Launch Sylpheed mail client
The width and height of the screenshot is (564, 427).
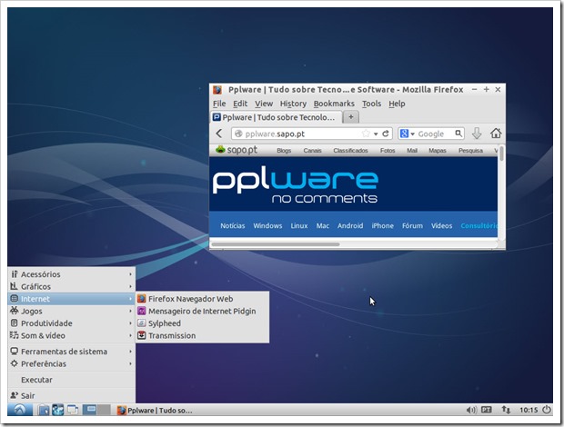(202, 323)
